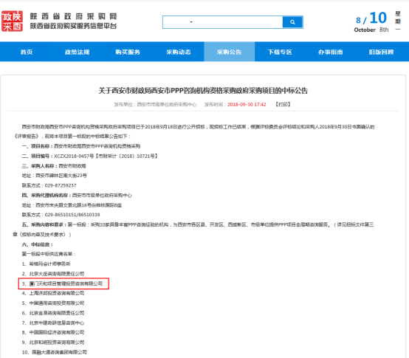
Task: Click list item 6 北京金准咨询有限责任公司
Action: [x=53, y=313]
